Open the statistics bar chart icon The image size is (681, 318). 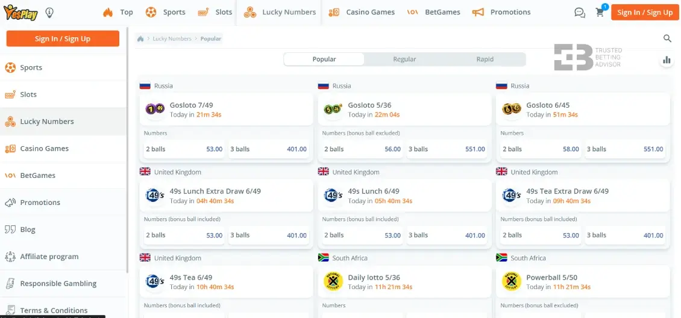pos(667,60)
